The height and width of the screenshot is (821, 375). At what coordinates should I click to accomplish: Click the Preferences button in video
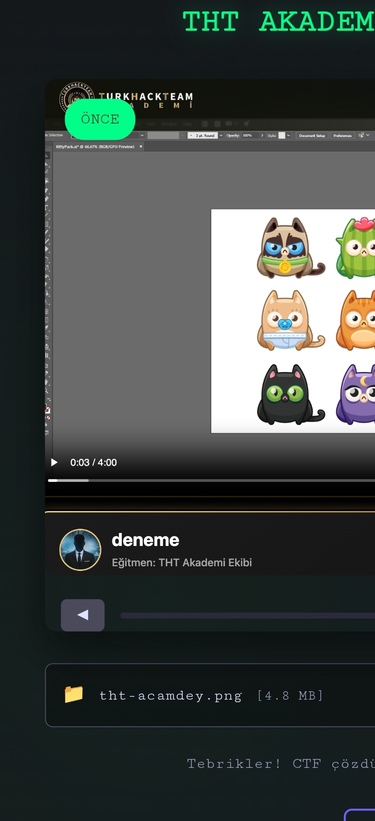[342, 135]
